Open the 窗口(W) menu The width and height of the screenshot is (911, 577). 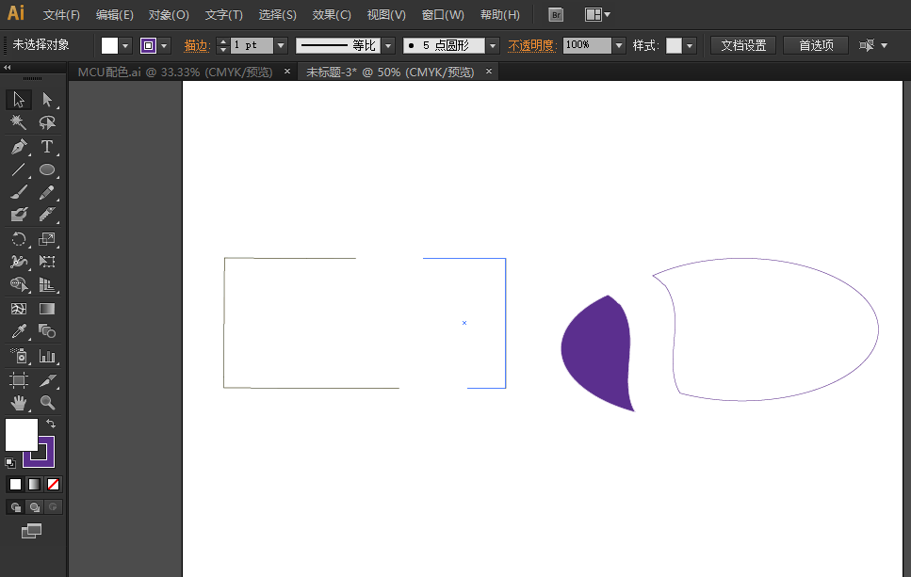click(x=443, y=15)
